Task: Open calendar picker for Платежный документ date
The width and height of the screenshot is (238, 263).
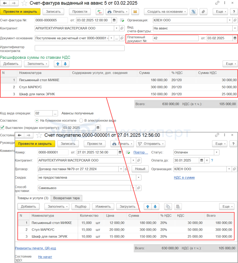Action: coord(235,38)
